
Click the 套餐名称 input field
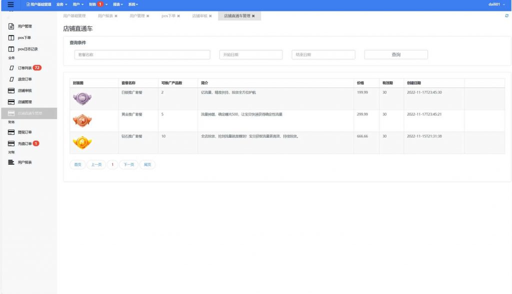142,55
